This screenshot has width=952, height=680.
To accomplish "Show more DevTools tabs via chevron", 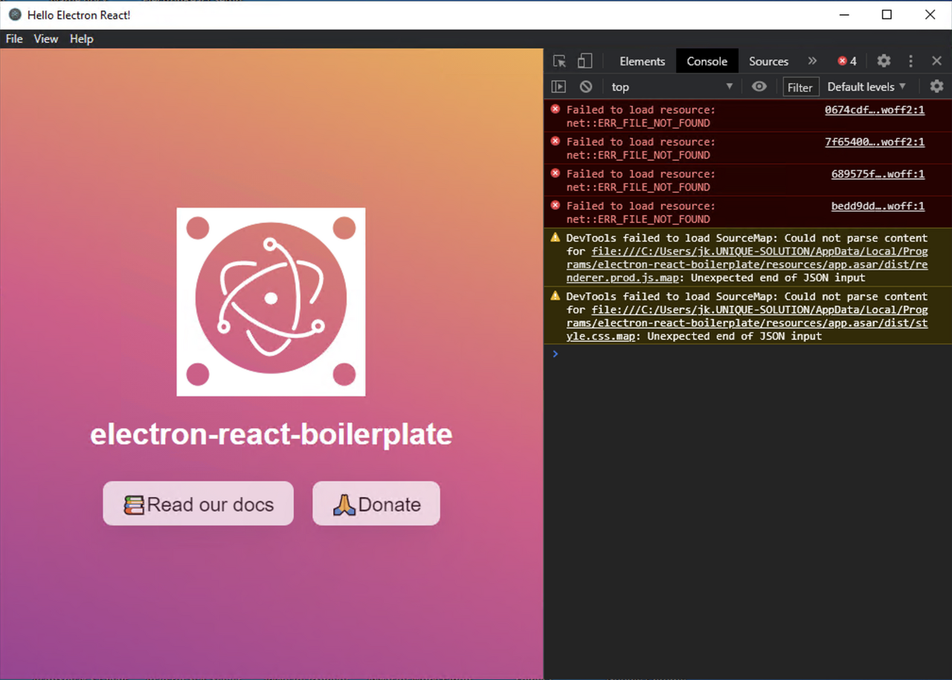I will click(x=812, y=61).
